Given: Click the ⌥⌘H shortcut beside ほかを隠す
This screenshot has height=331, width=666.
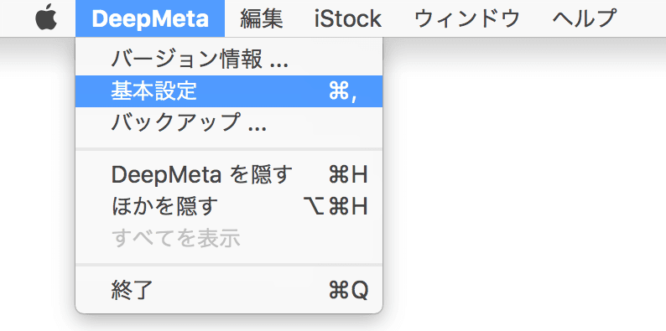Looking at the screenshot, I should pos(336,207).
